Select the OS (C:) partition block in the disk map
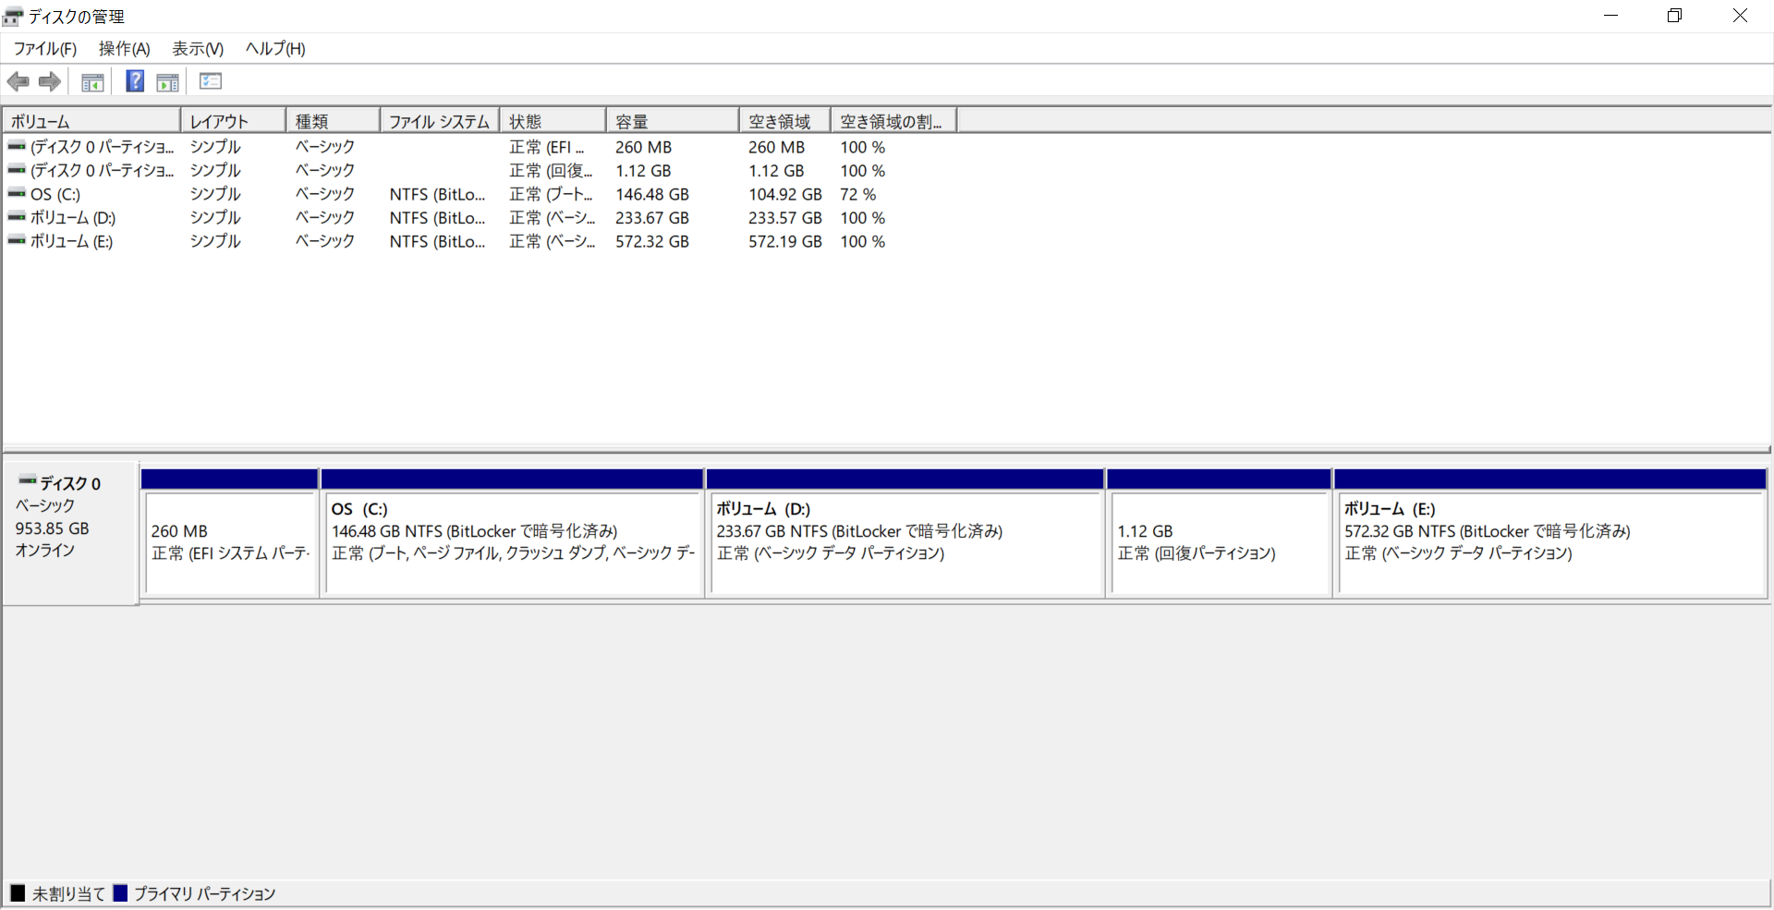 (x=513, y=543)
